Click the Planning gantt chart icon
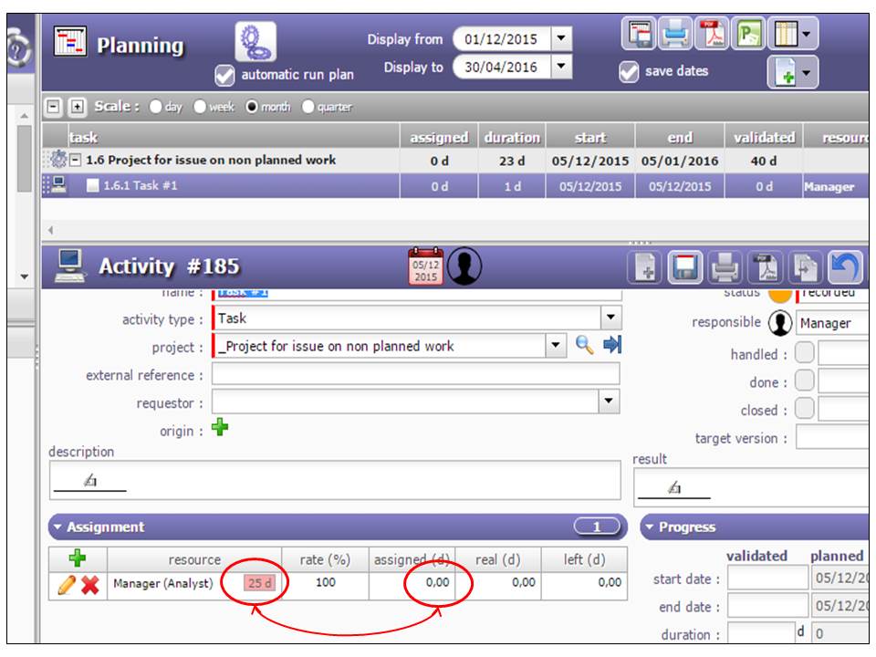876x657 pixels. click(x=70, y=41)
